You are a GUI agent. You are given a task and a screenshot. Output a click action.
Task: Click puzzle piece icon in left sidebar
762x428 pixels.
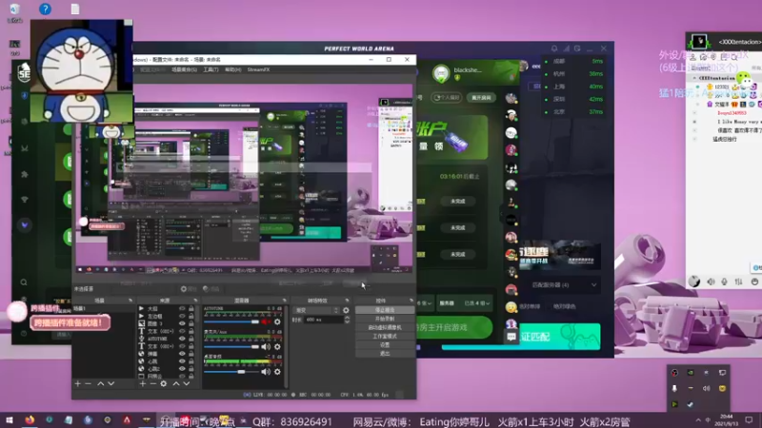click(x=25, y=174)
